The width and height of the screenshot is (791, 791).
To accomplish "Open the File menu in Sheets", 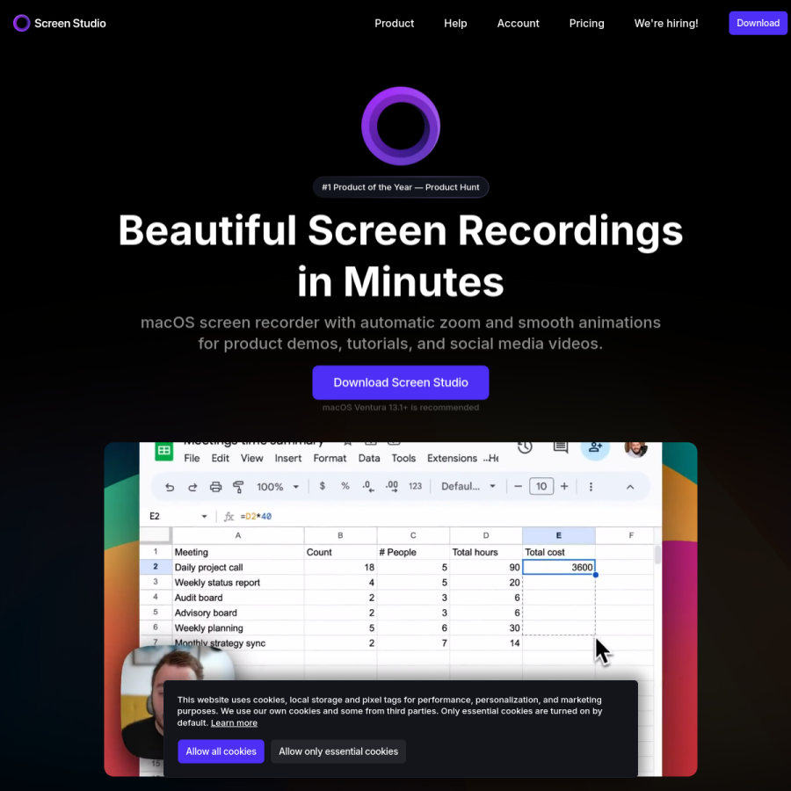I will click(x=192, y=458).
